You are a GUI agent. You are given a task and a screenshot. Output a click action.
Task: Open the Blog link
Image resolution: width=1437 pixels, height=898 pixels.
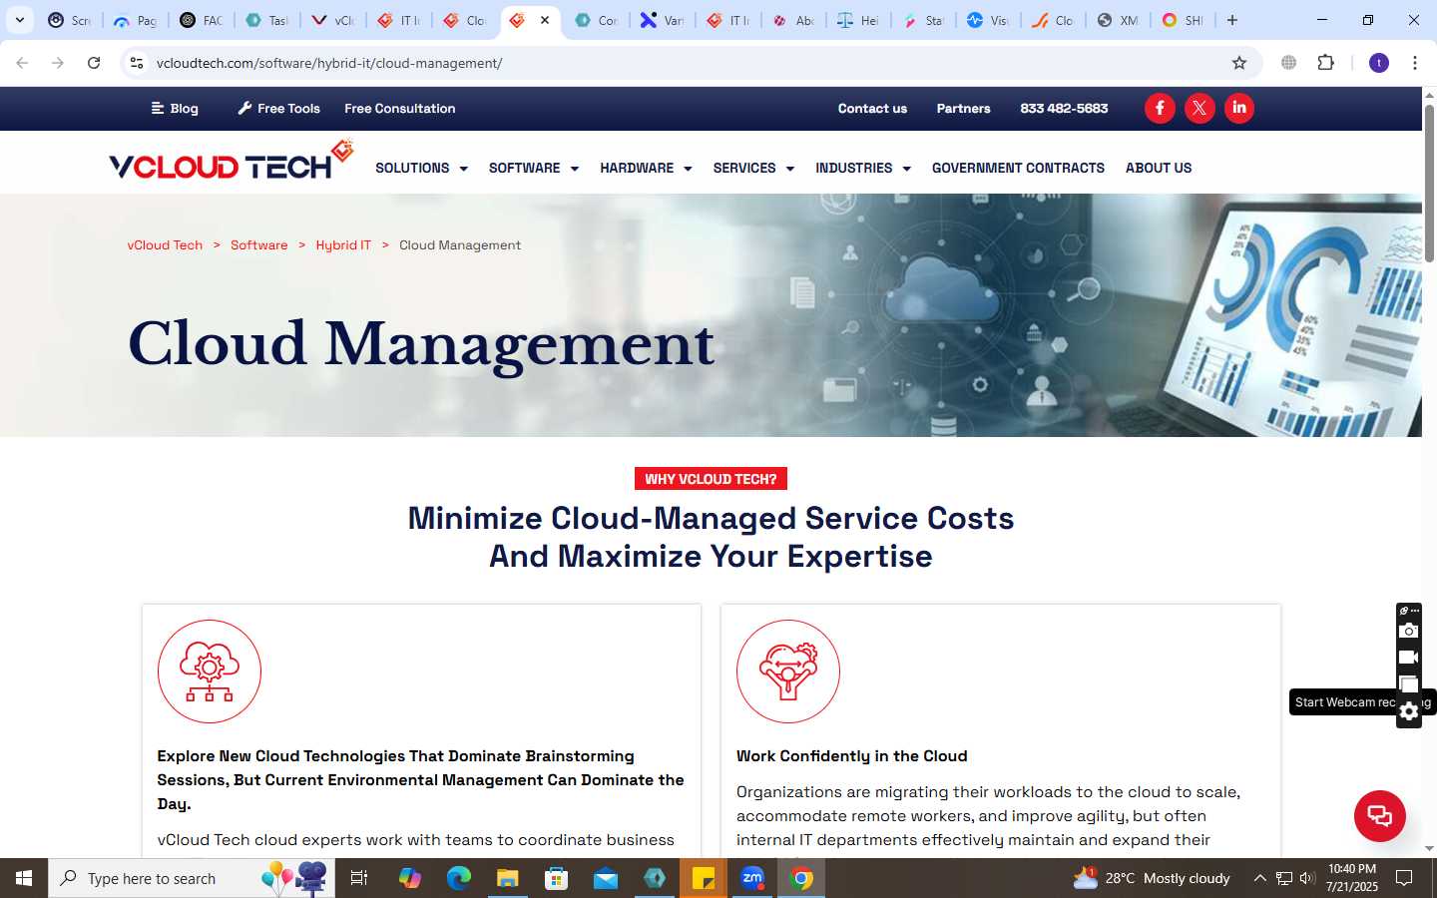[x=175, y=108]
